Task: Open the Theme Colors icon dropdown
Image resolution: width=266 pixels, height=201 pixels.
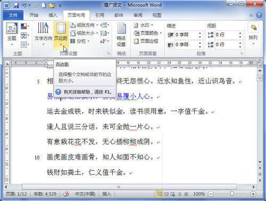Action: tap(25, 27)
